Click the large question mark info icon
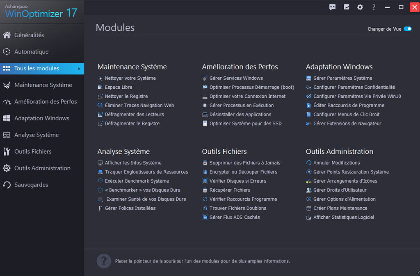The width and height of the screenshot is (420, 276). tap(103, 261)
